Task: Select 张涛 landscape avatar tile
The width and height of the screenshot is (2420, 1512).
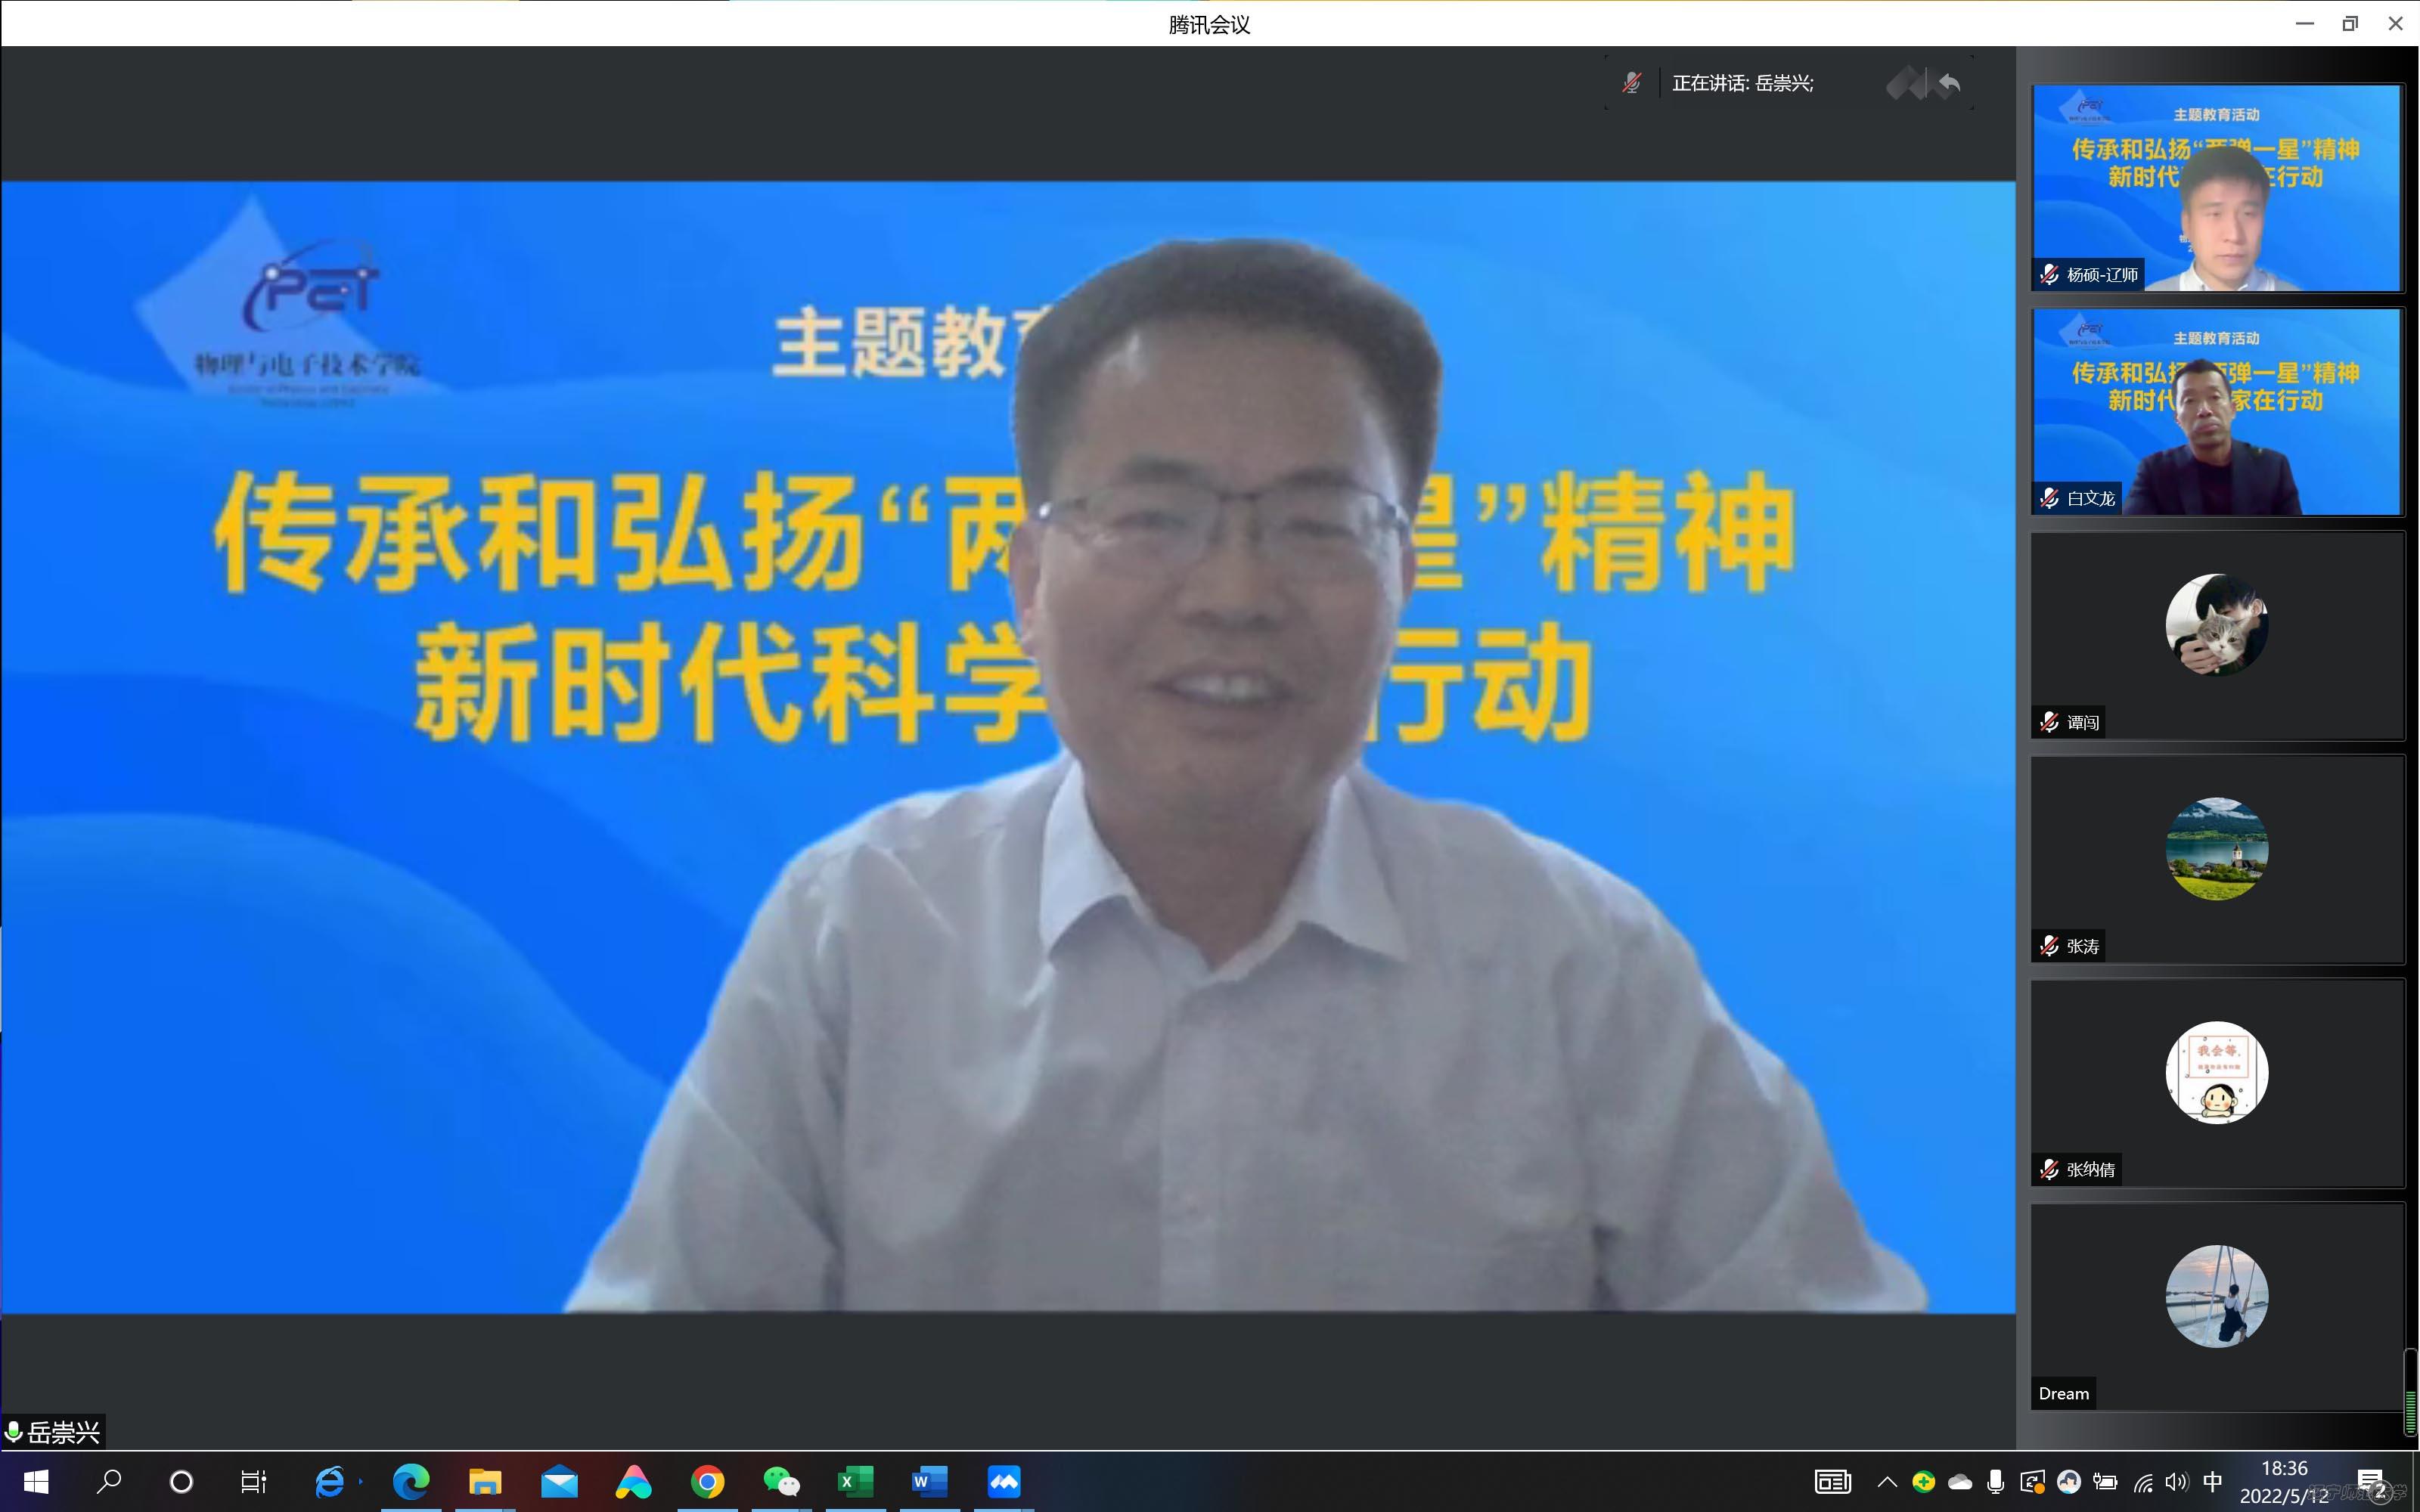Action: click(2216, 849)
